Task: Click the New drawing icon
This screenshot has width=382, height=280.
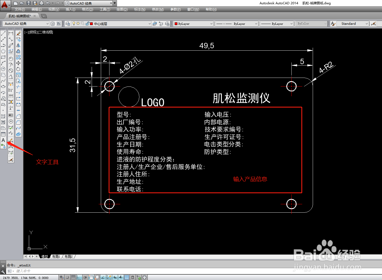Action: point(16,3)
